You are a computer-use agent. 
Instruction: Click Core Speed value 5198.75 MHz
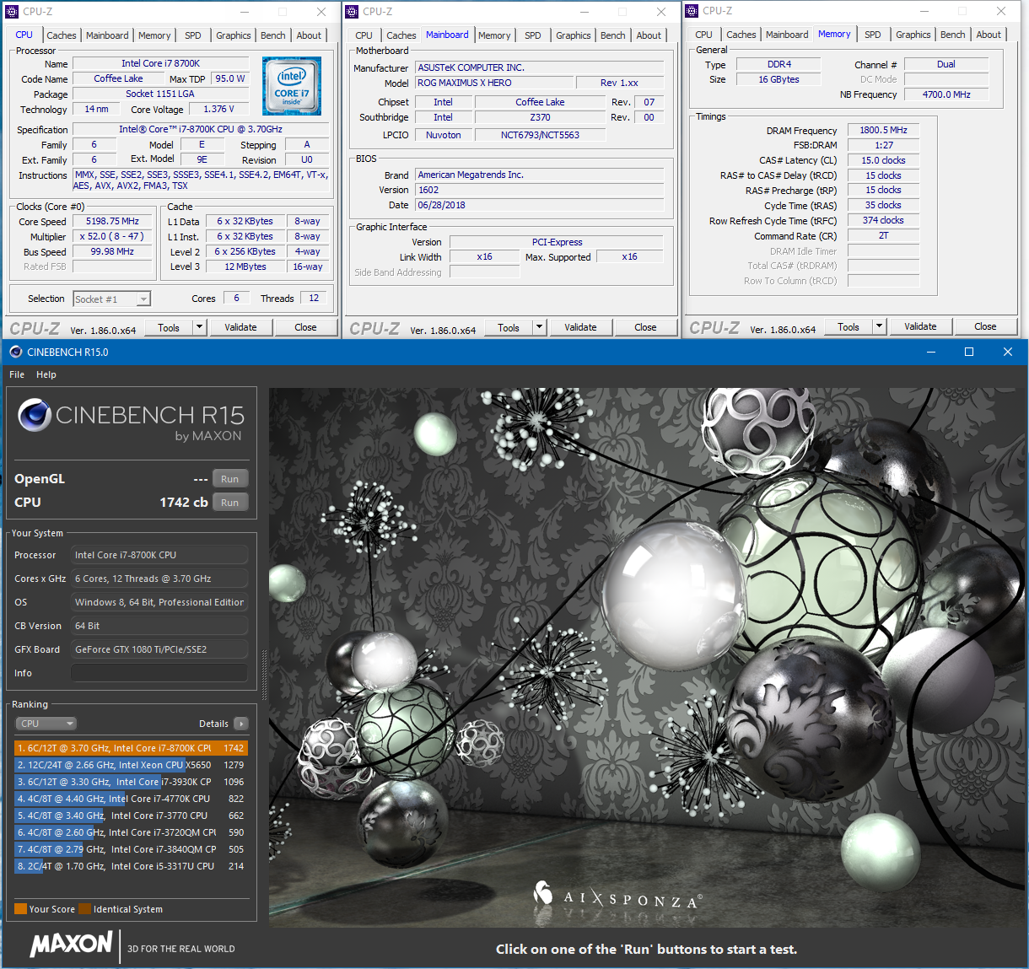click(112, 221)
